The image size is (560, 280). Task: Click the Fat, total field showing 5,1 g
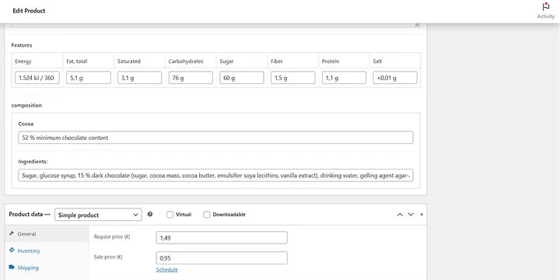88,78
